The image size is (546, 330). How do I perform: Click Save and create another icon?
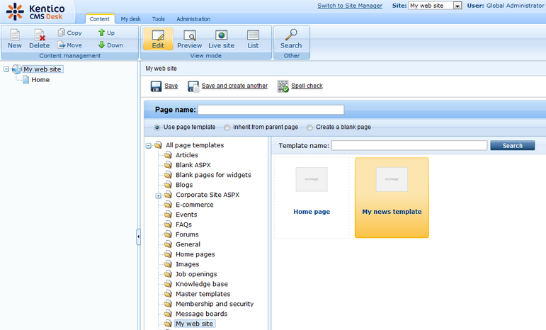[x=193, y=86]
